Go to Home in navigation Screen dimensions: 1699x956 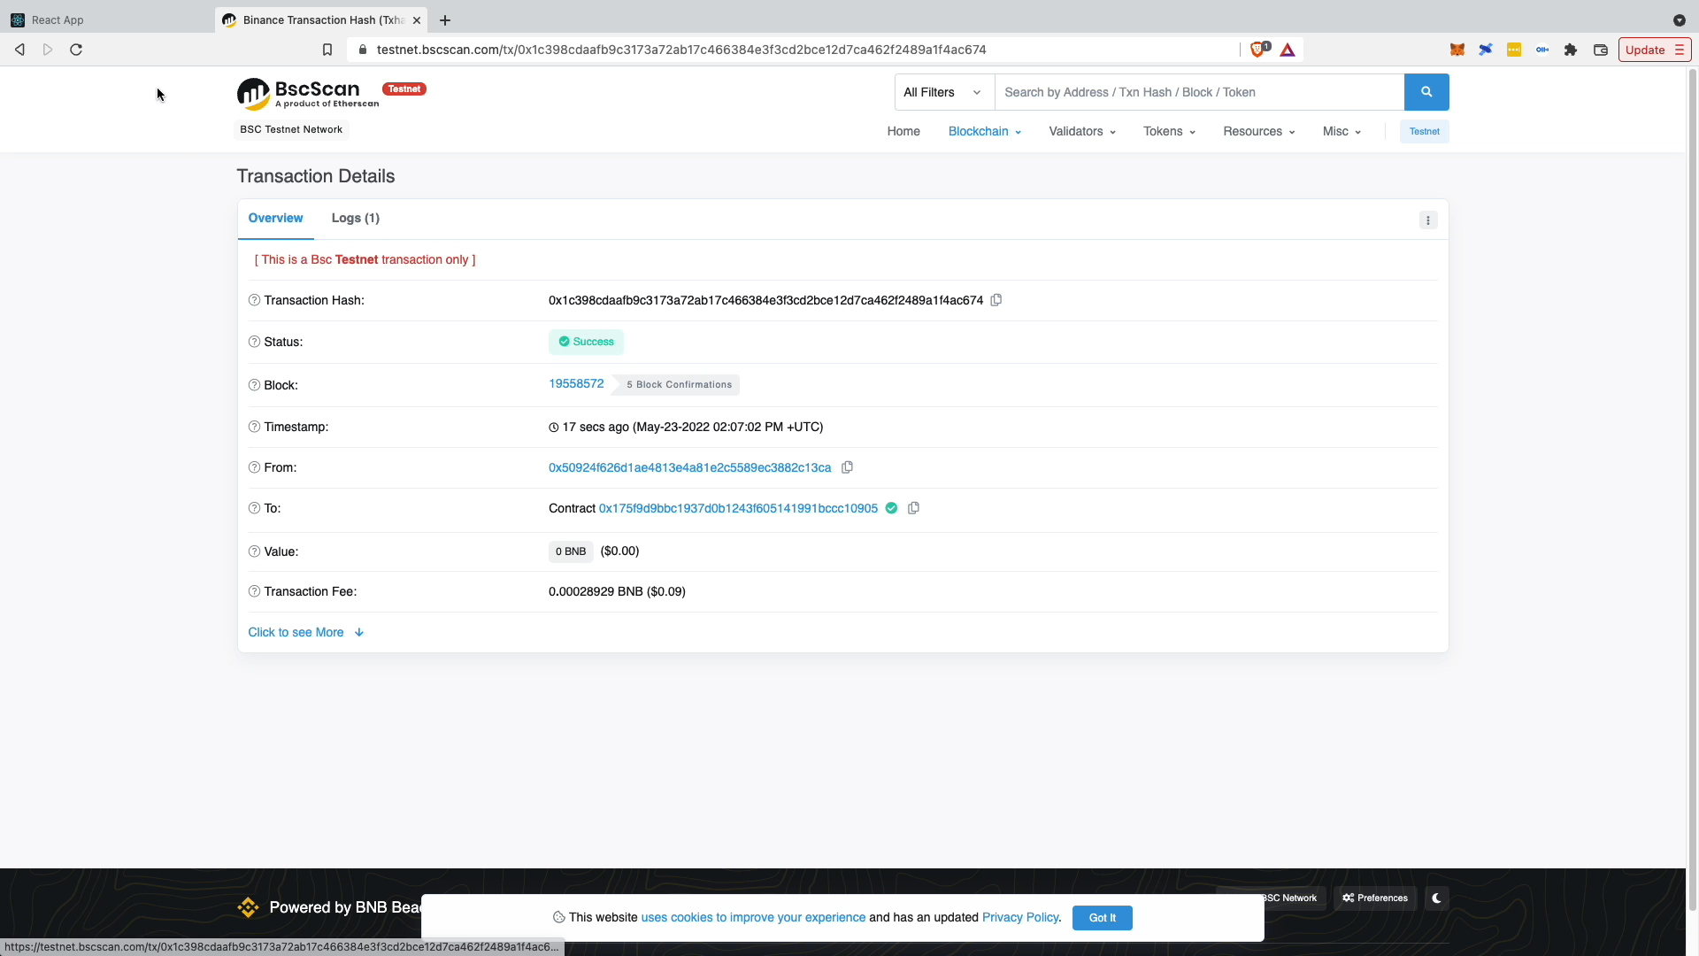pyautogui.click(x=903, y=131)
